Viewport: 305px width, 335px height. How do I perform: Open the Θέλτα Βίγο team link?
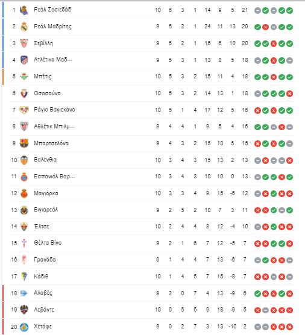pos(48,243)
